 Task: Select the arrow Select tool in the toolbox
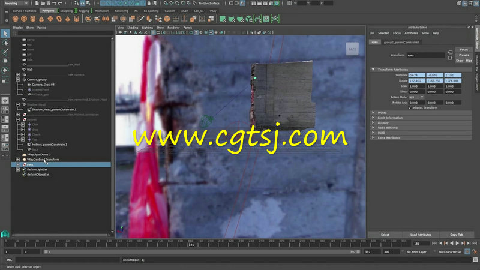pyautogui.click(x=5, y=34)
